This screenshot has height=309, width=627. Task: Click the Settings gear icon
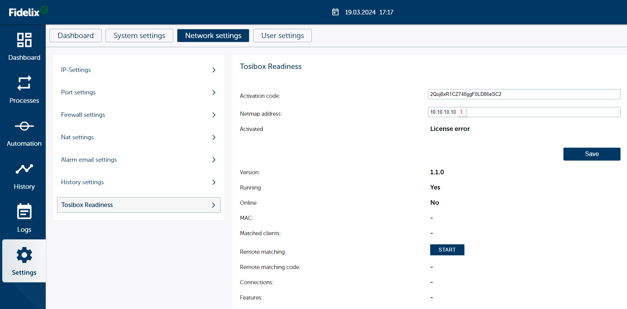[24, 255]
